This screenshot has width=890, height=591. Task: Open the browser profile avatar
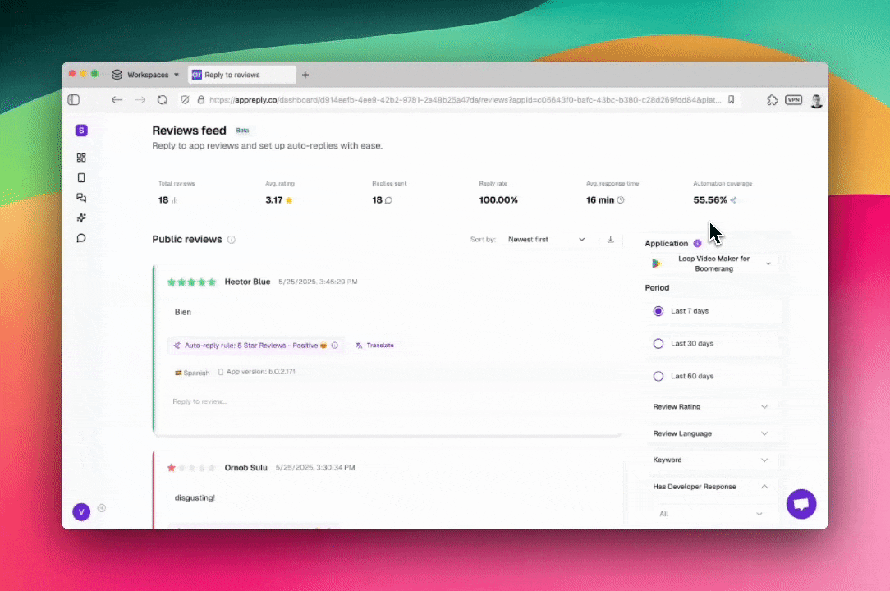coord(817,100)
